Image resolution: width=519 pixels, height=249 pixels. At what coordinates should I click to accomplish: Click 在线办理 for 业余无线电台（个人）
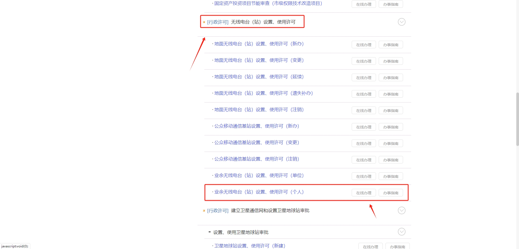[364, 193]
